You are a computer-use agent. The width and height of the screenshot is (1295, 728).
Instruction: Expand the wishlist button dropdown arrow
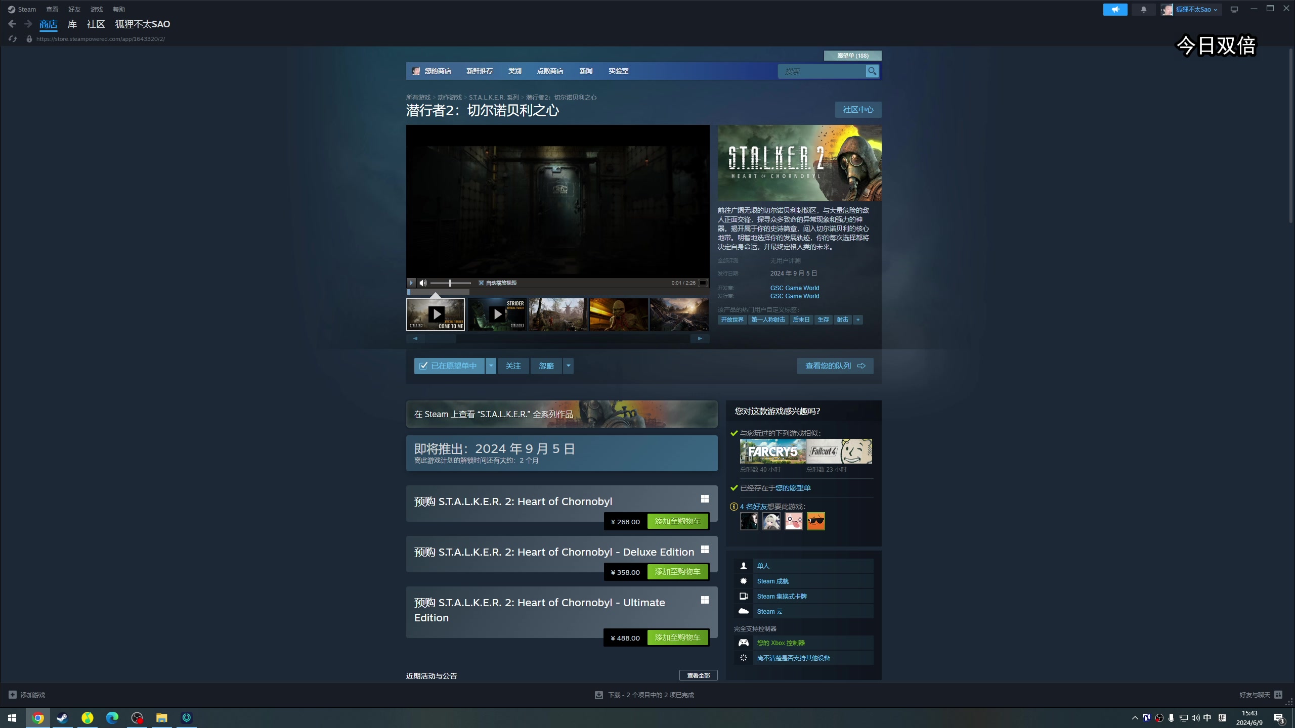pyautogui.click(x=491, y=366)
